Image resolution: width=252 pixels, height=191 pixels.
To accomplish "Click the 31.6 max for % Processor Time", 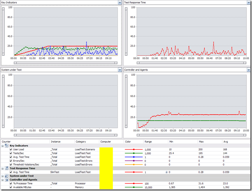I will tap(201, 184).
